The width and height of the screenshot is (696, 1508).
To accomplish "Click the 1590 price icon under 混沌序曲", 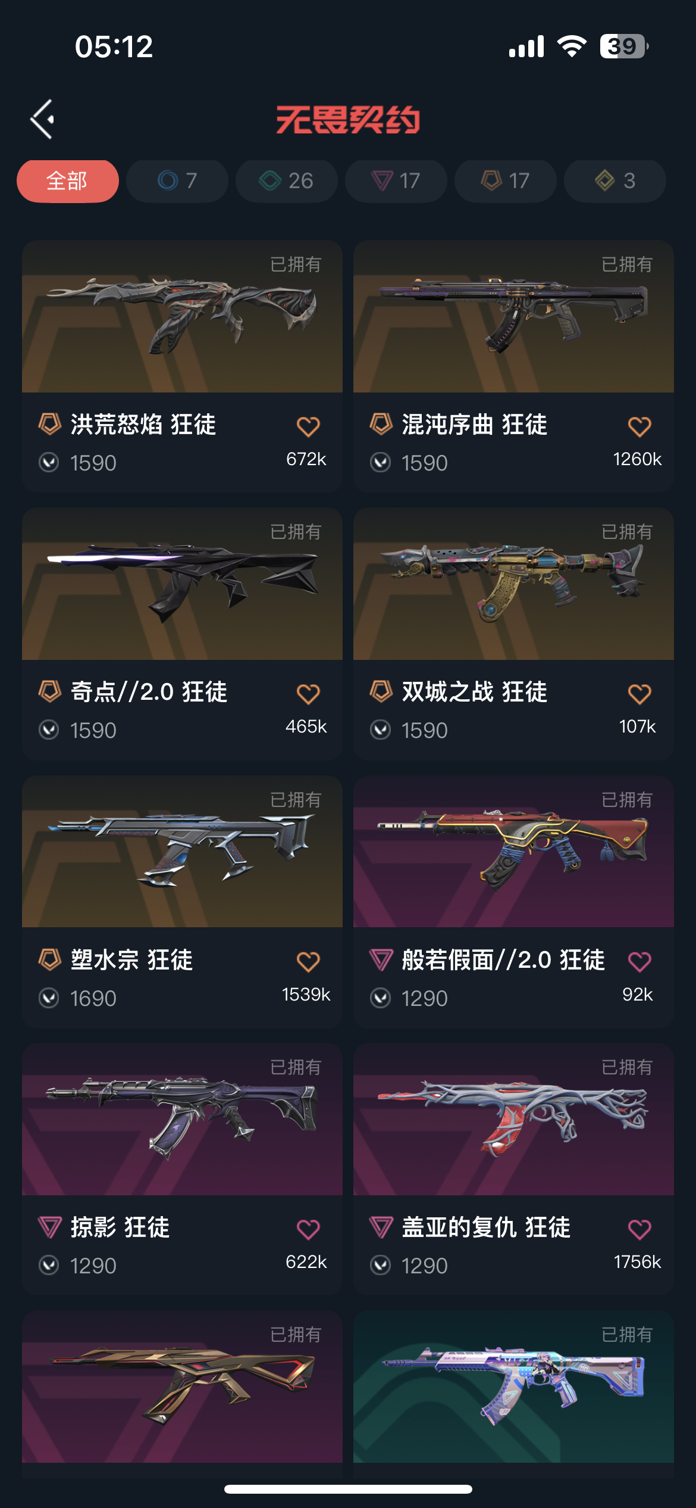I will pyautogui.click(x=380, y=462).
